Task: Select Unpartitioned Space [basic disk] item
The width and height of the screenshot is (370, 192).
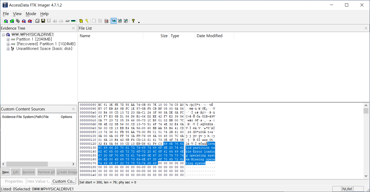Action: 44,49
